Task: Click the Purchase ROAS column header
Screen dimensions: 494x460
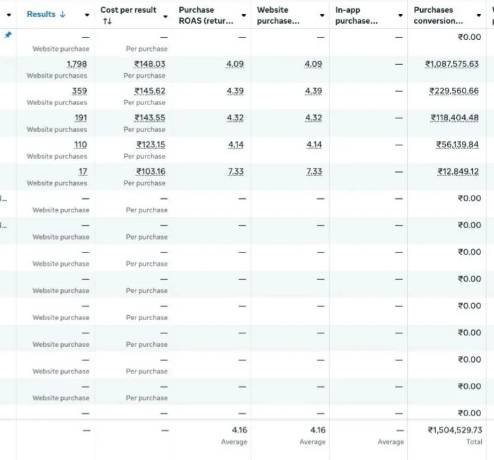Action: click(206, 15)
